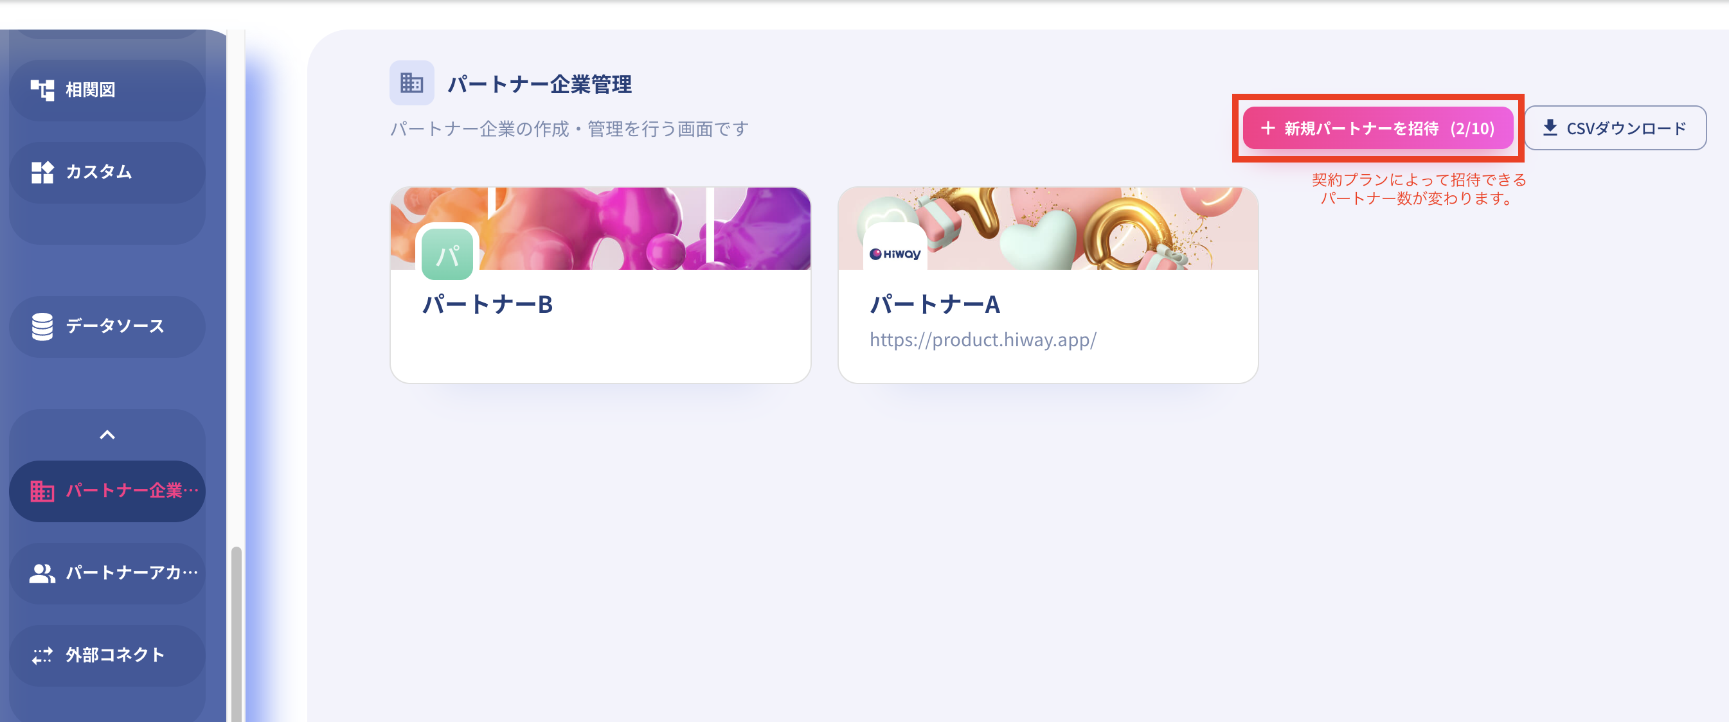The height and width of the screenshot is (722, 1729).
Task: Go to 外部コネクト menu item
Action: [107, 656]
